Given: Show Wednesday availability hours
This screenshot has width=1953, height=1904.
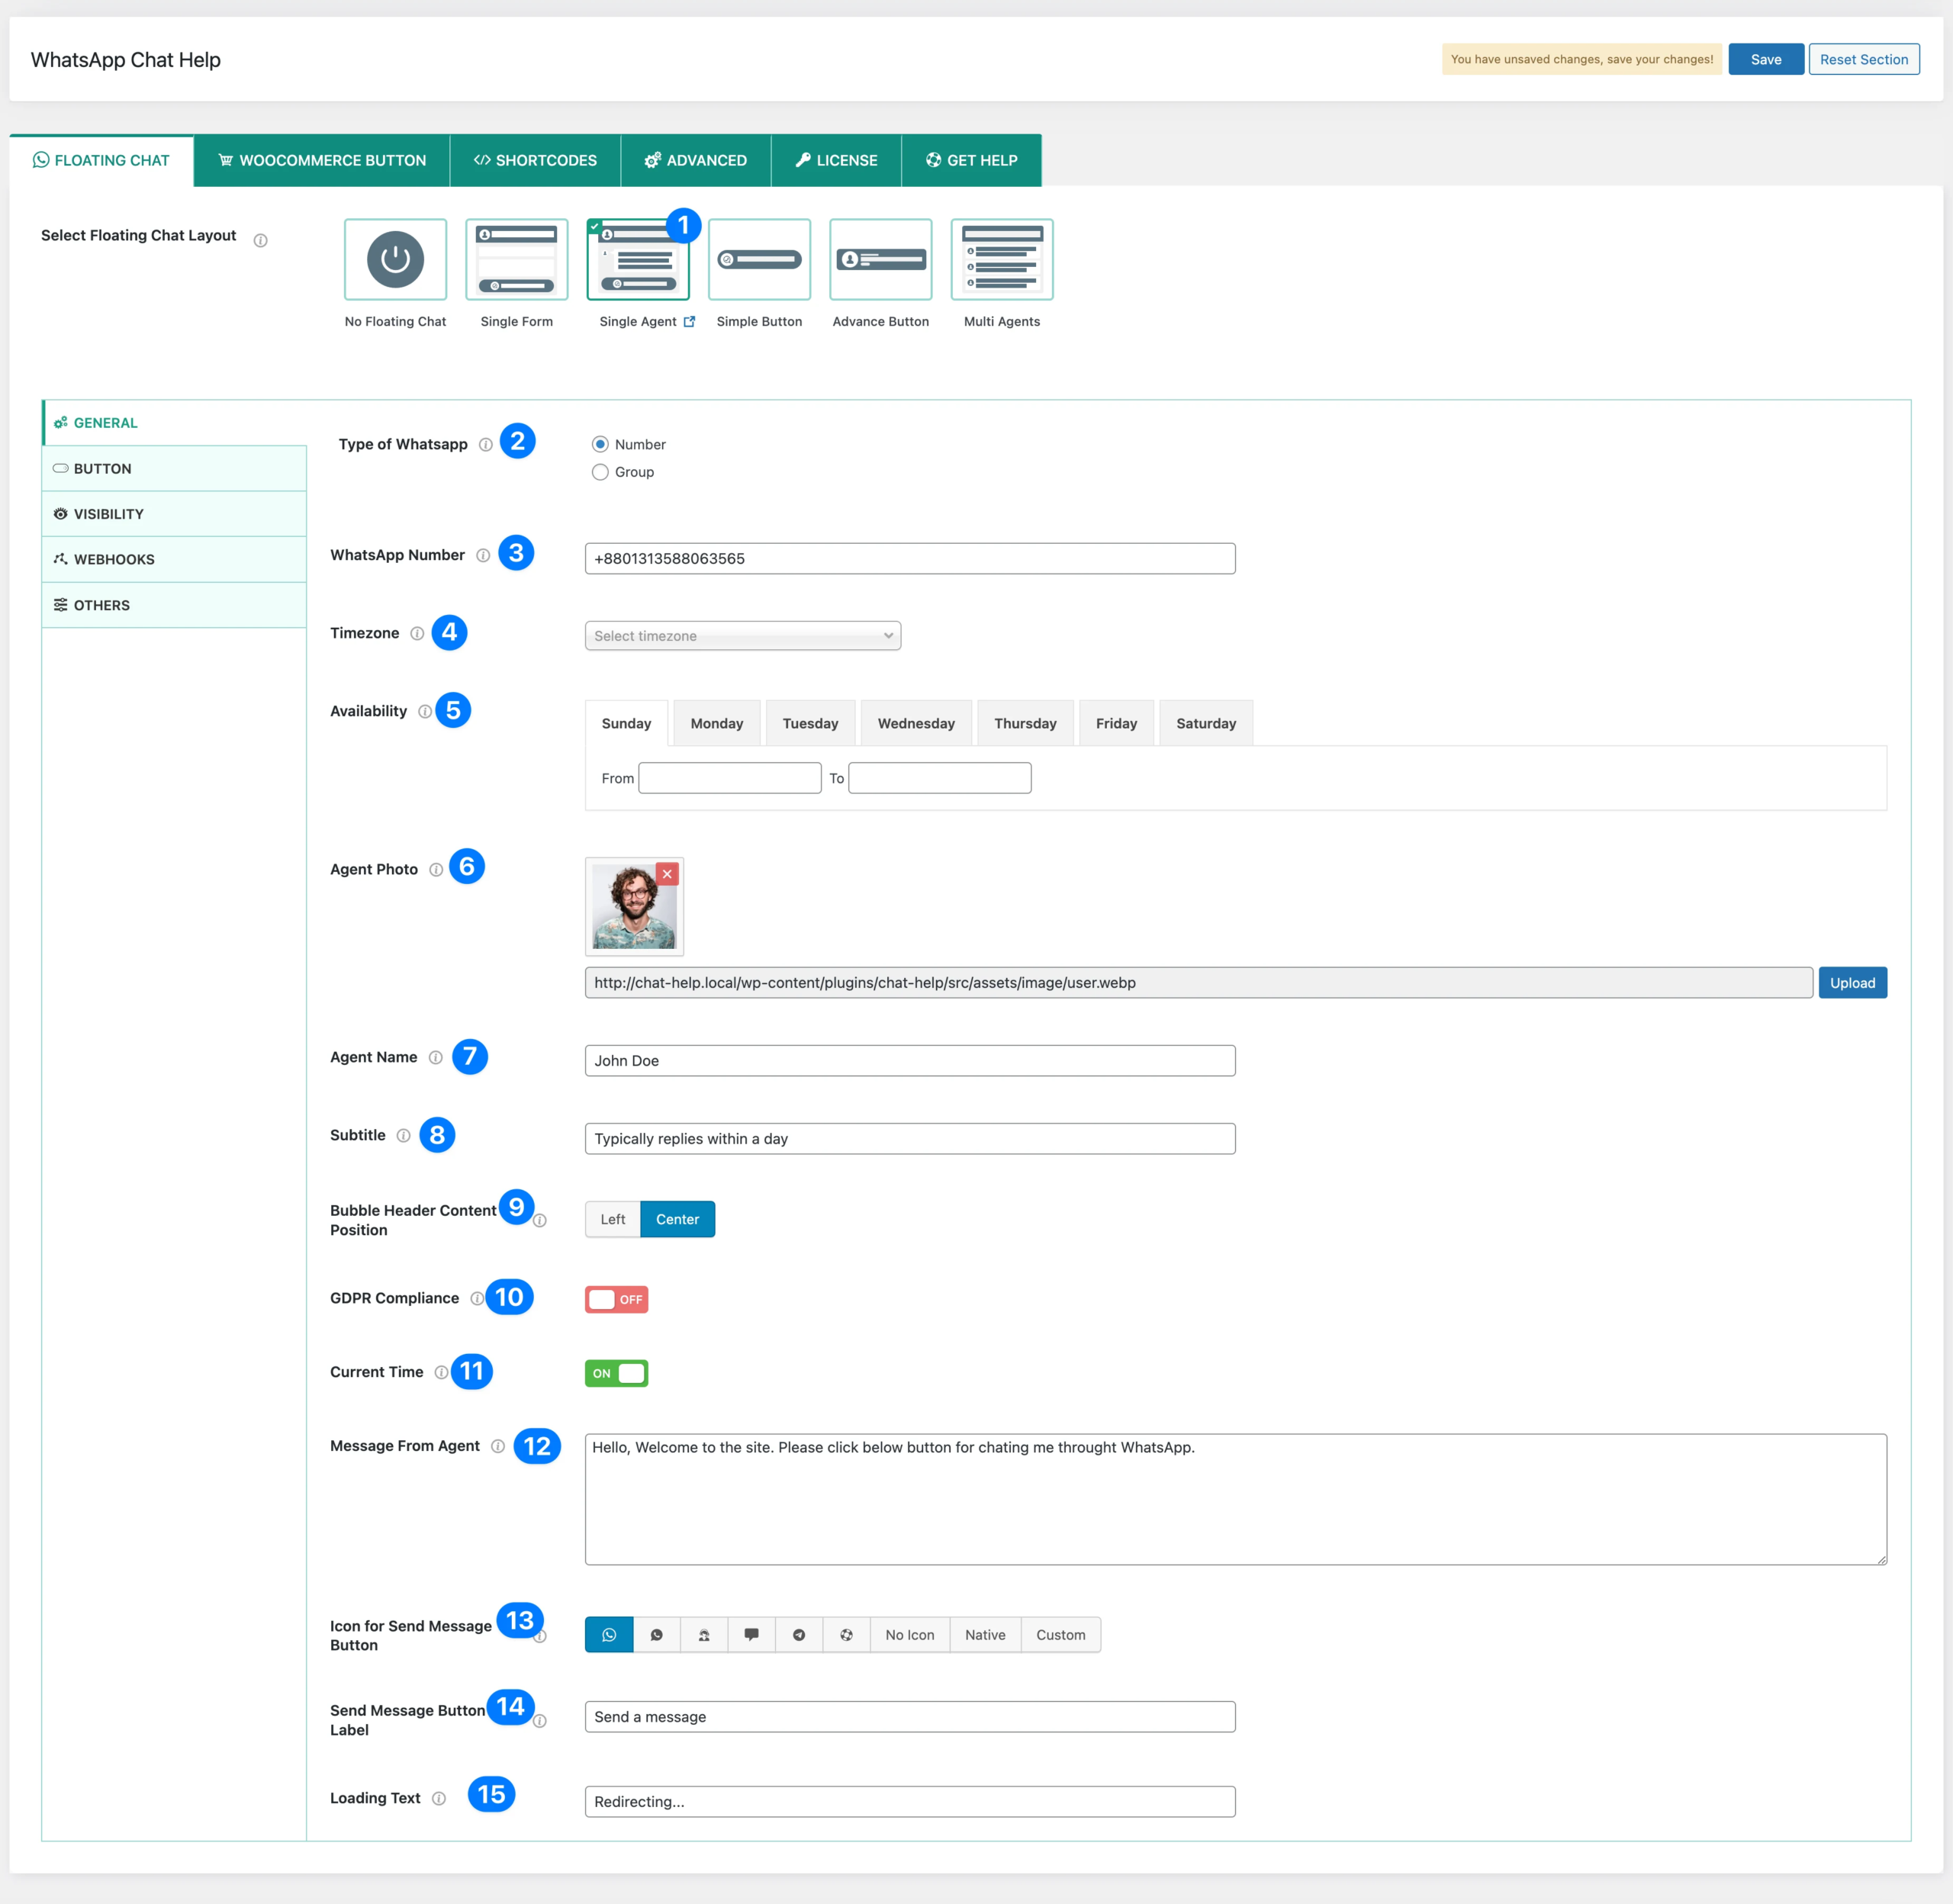Looking at the screenshot, I should point(916,723).
